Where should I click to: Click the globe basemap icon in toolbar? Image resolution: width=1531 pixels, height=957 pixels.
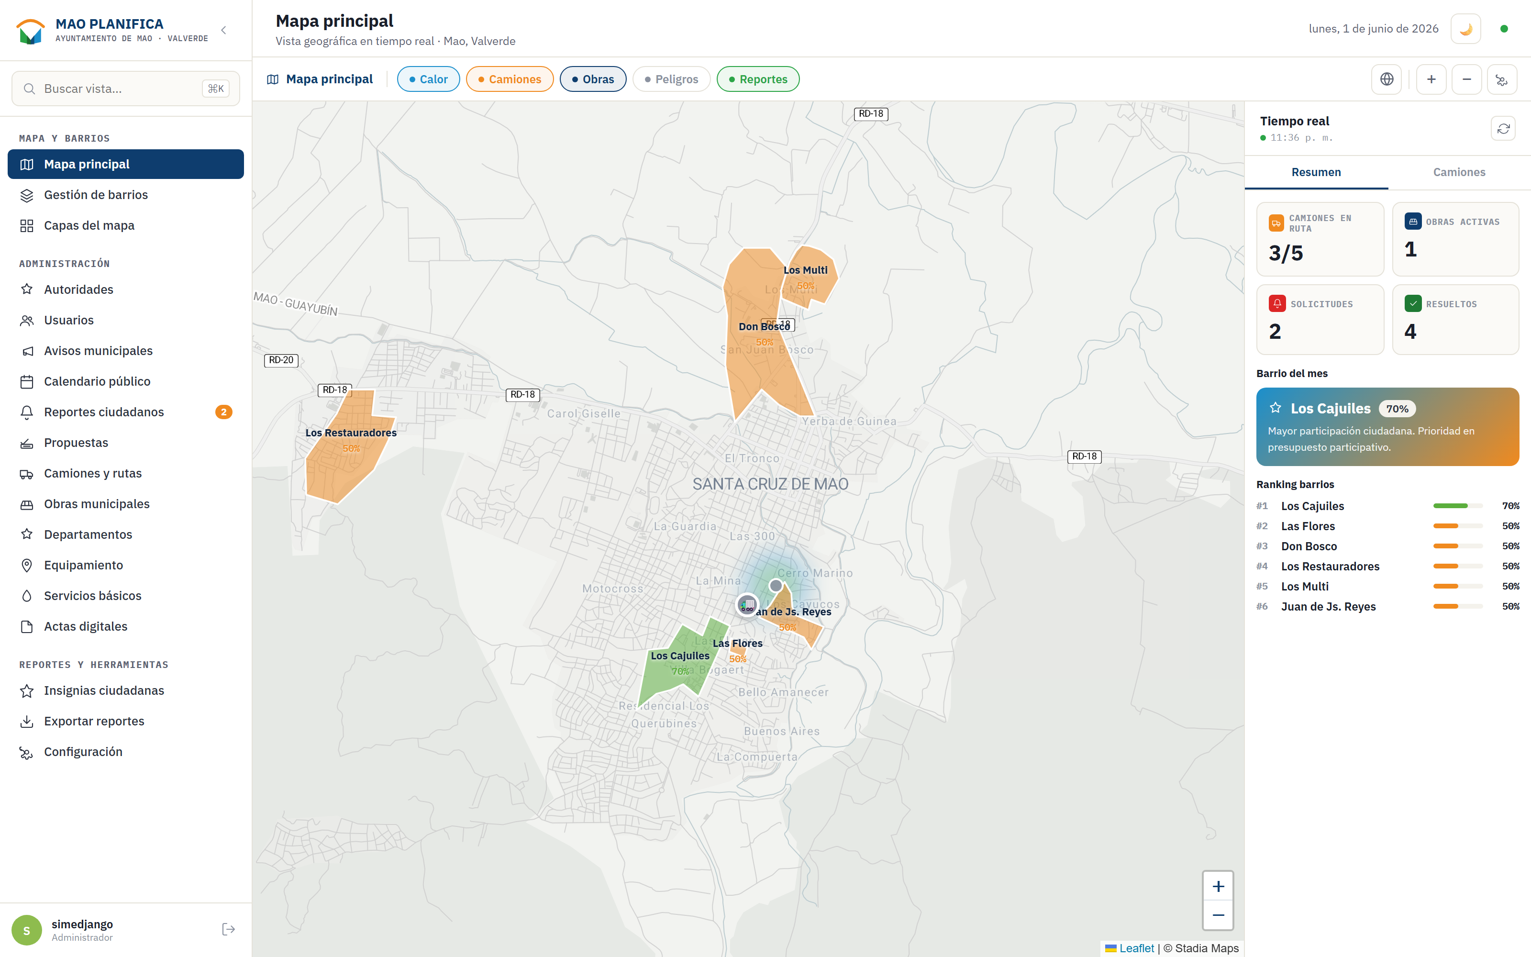pos(1386,79)
